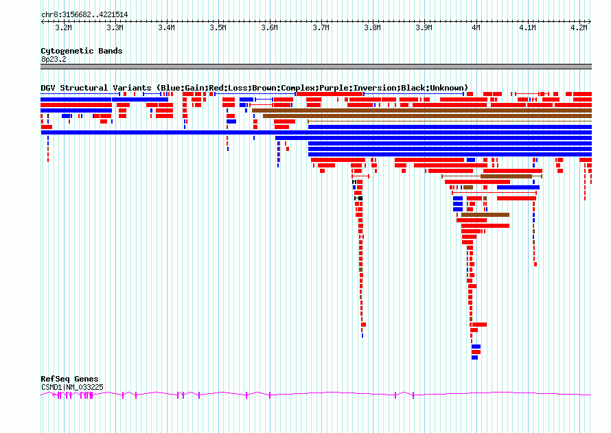Click the 4.2M ruler tick label
The image size is (611, 433).
[x=579, y=27]
